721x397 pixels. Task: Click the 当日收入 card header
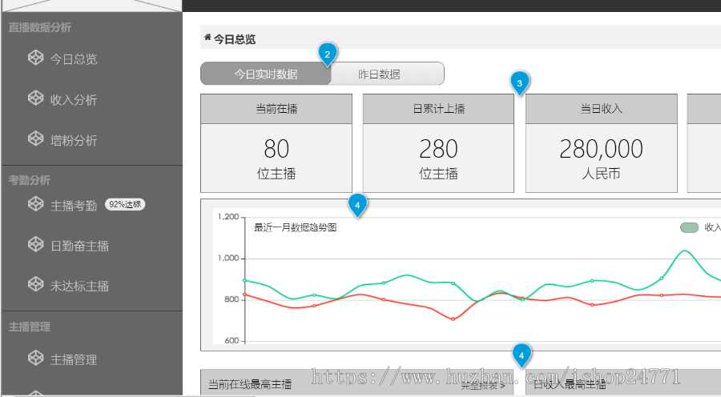(602, 109)
